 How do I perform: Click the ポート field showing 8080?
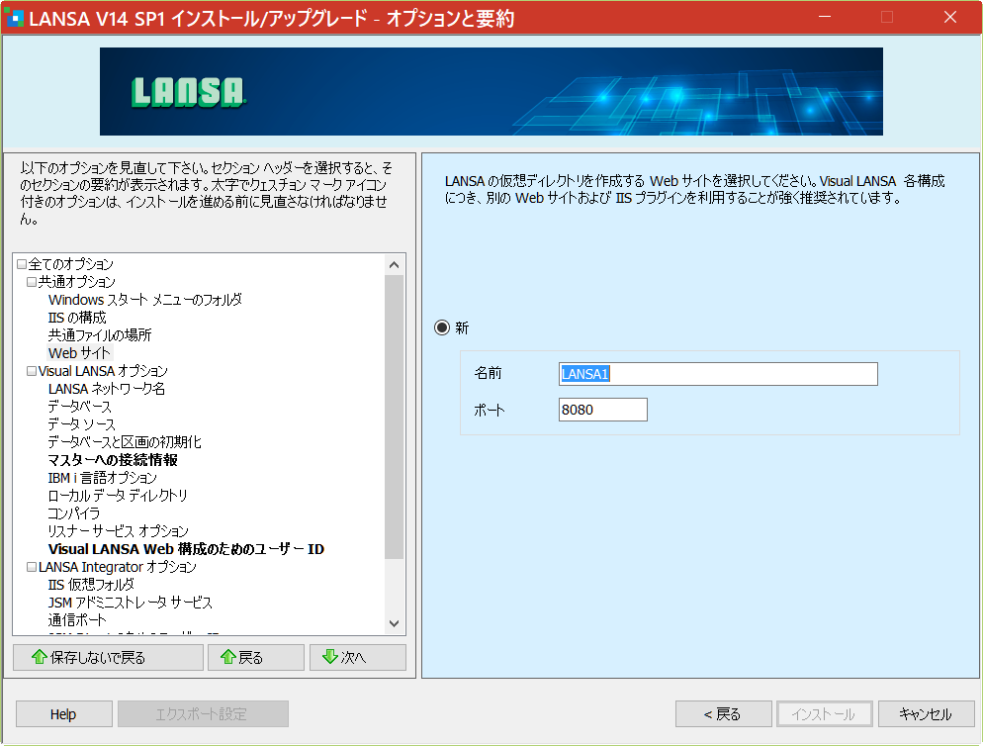pyautogui.click(x=602, y=410)
